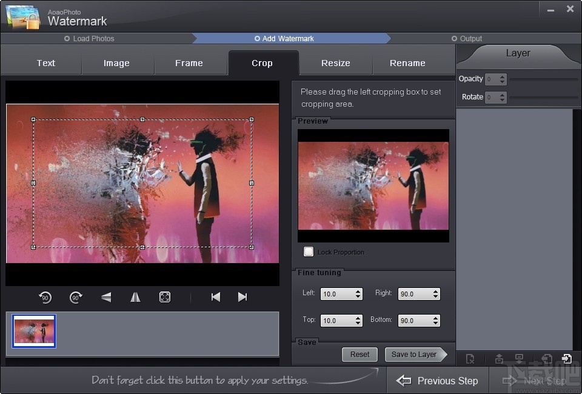The height and width of the screenshot is (394, 582).
Task: Click the import layer icon
Action: coord(566,359)
